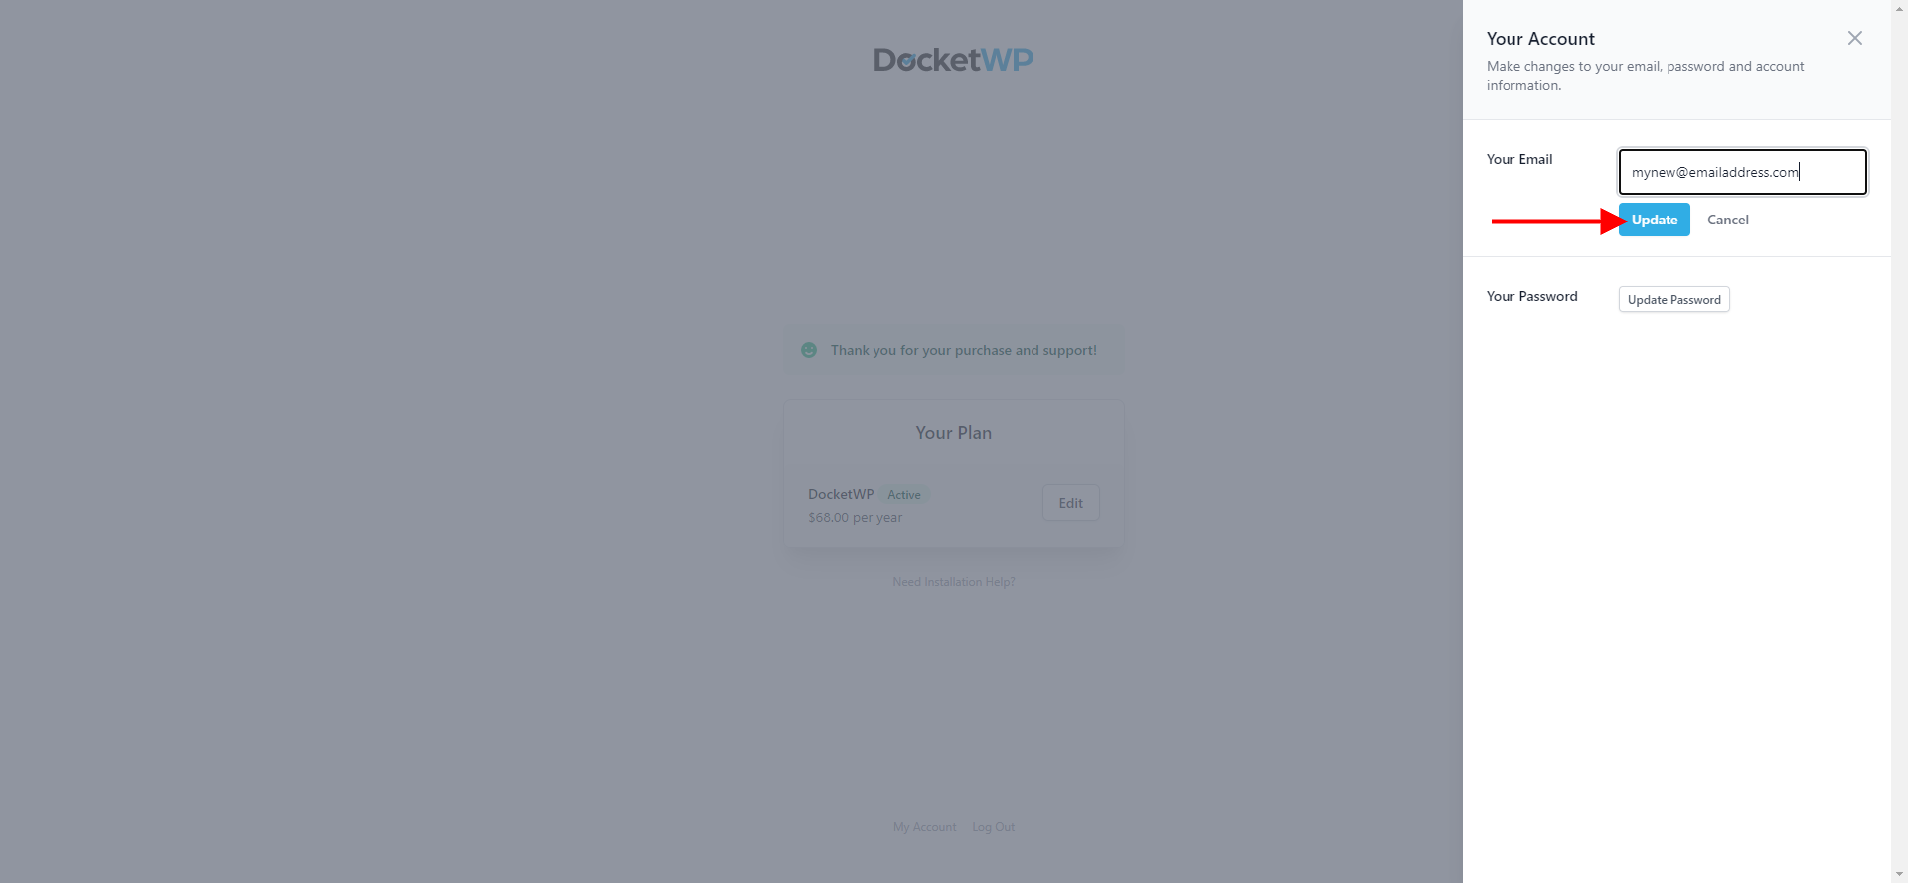Click the scrollbar down arrow
Screen dimensions: 1908x883
[1899, 874]
